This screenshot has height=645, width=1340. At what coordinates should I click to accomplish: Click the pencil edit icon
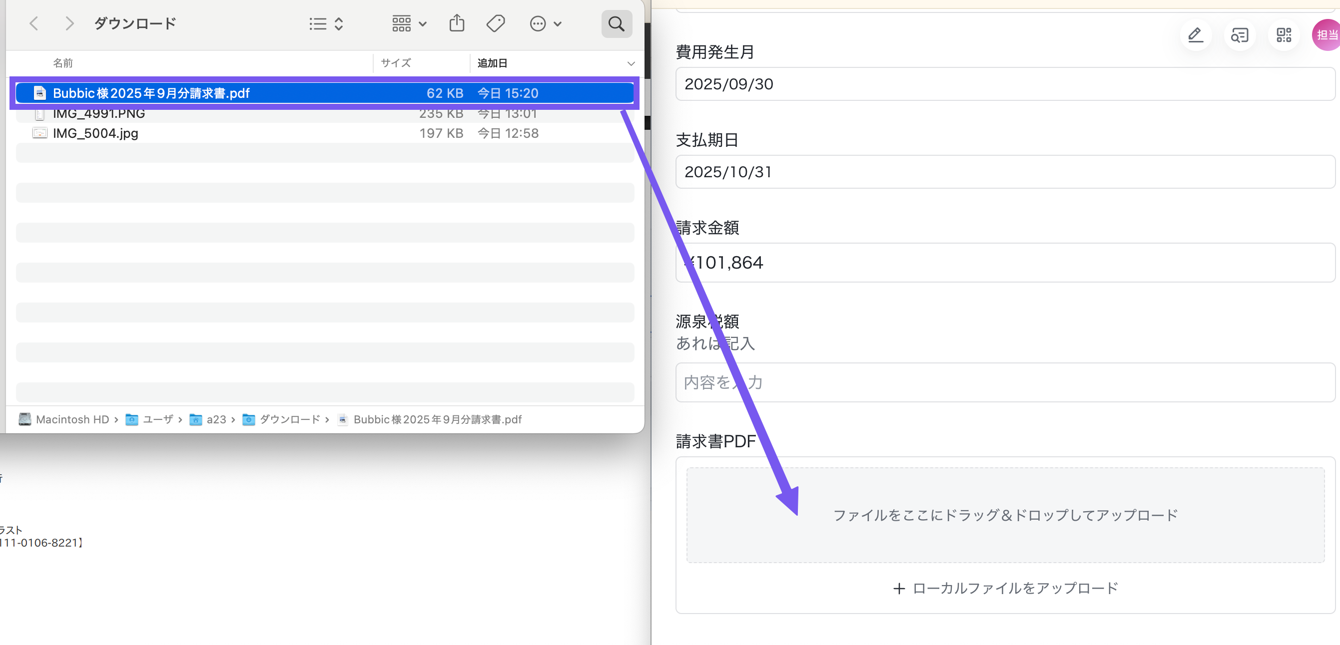1196,35
